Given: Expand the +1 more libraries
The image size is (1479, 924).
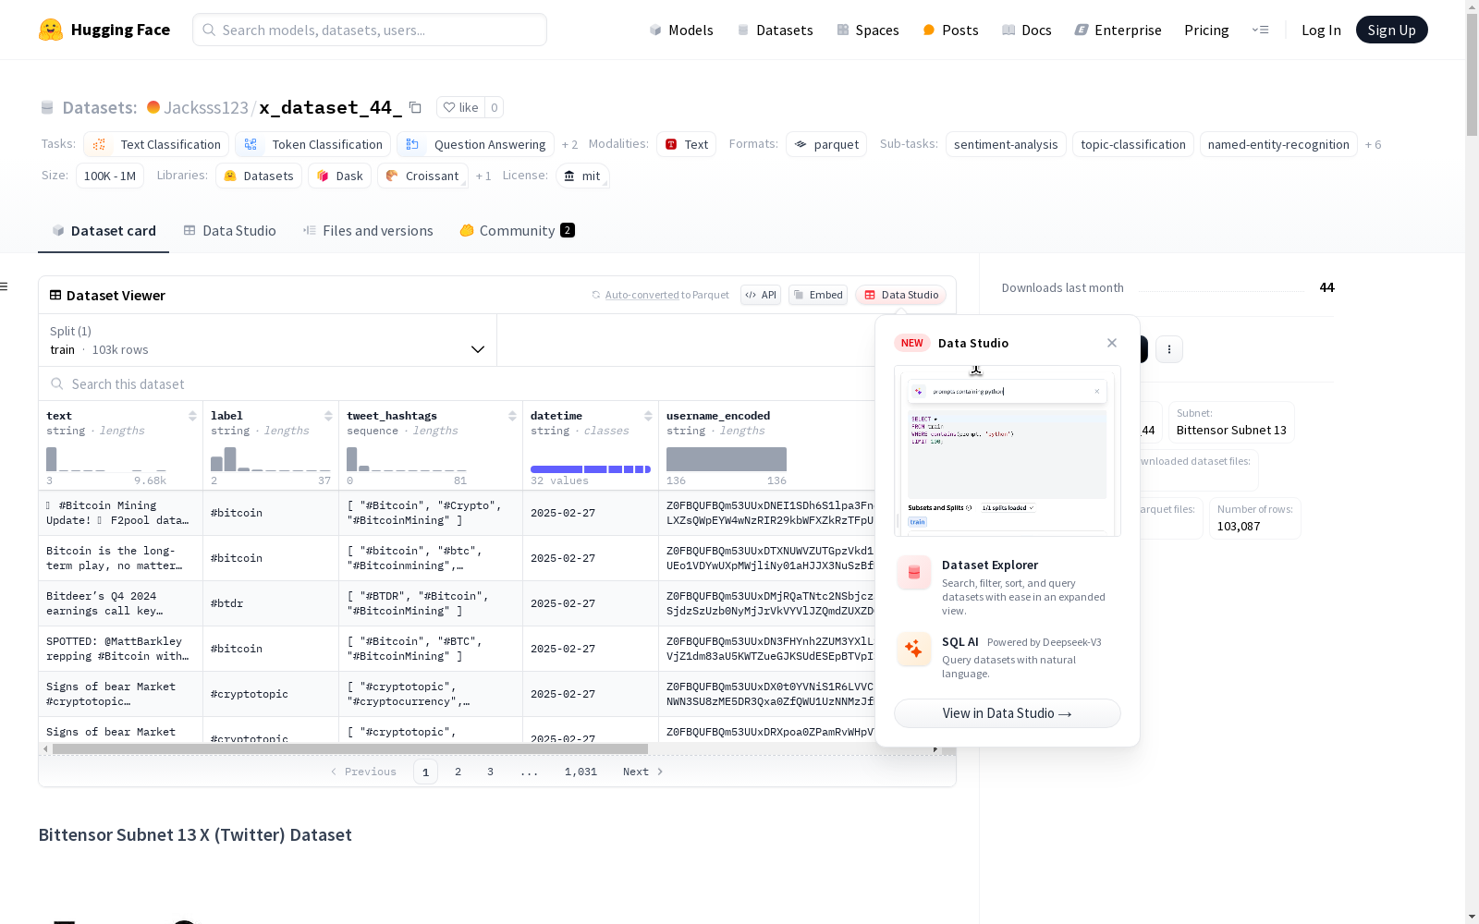Looking at the screenshot, I should coord(483,176).
